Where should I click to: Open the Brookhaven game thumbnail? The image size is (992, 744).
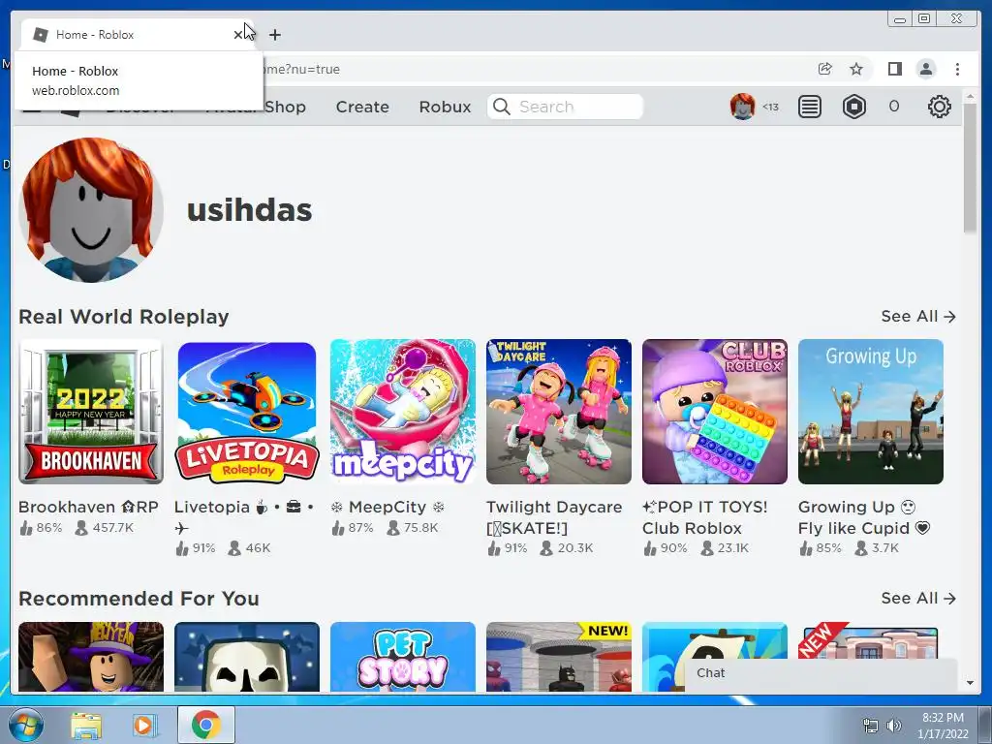pos(91,412)
